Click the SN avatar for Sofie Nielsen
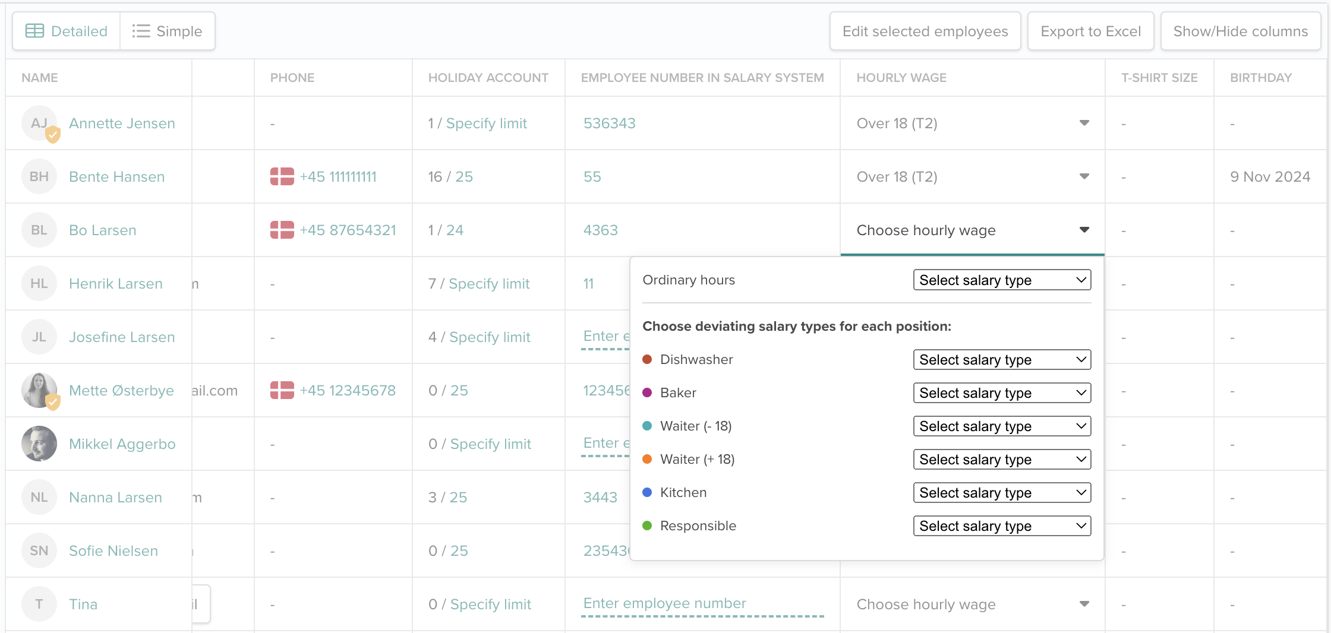This screenshot has height=633, width=1331. 39,550
